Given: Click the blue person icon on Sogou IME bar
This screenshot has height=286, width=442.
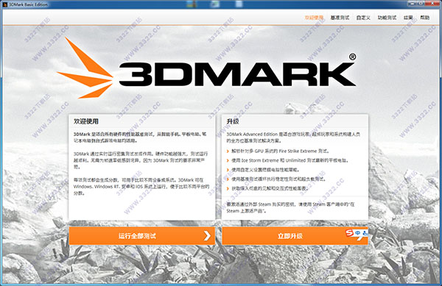Looking at the screenshot, I should point(365,233).
